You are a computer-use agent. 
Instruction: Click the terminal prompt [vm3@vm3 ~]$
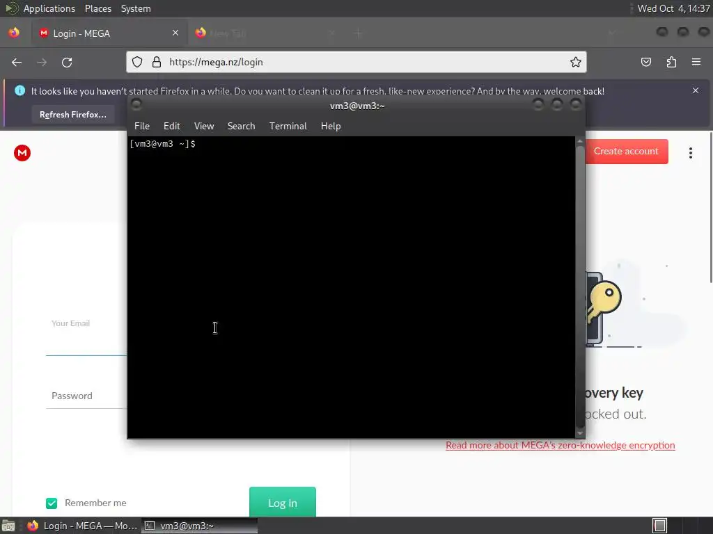click(x=162, y=144)
